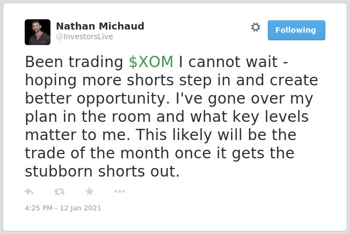Open Nathan Michaud's profile photo
Screen dimensions: 350x234
[38, 32]
